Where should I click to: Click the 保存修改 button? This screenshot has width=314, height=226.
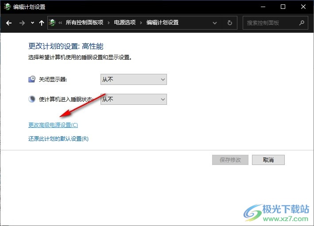tap(230, 160)
